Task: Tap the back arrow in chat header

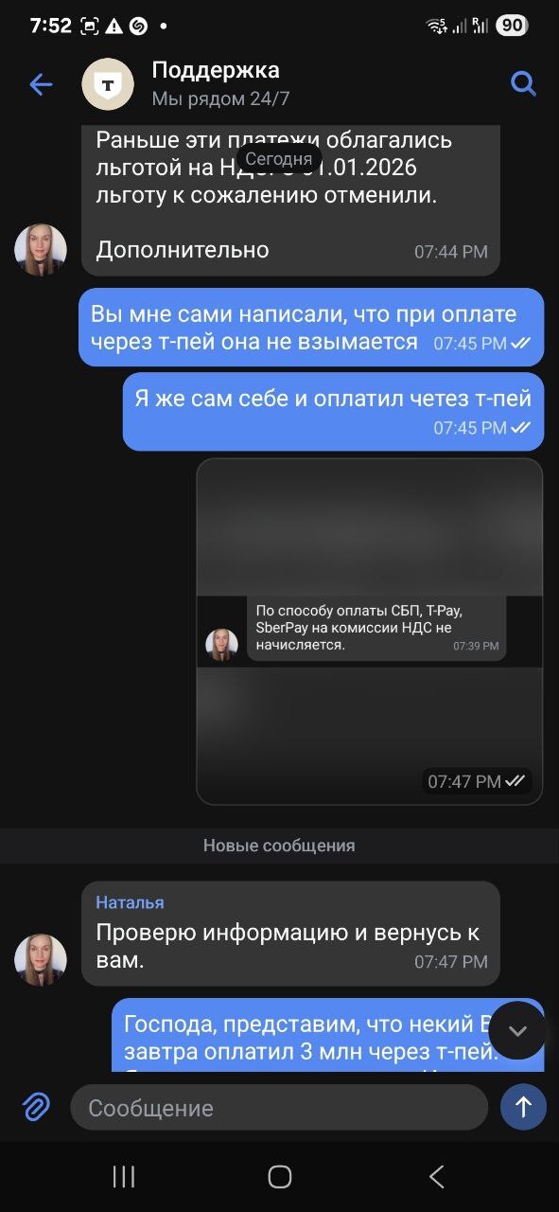Action: pyautogui.click(x=41, y=84)
